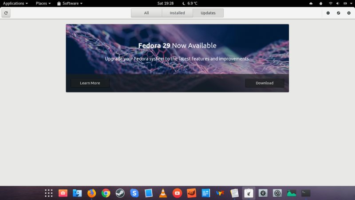Expand the system menu arrow
Screen dimensions: 355x200
coord(351,4)
